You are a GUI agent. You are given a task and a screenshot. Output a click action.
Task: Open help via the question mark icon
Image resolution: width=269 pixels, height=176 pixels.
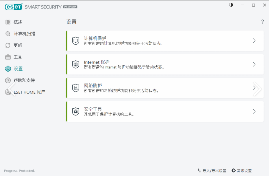coord(262,22)
